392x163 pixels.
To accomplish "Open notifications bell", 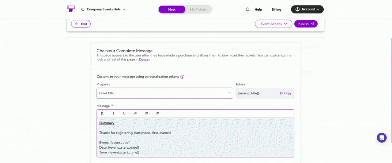I will tap(247, 9).
